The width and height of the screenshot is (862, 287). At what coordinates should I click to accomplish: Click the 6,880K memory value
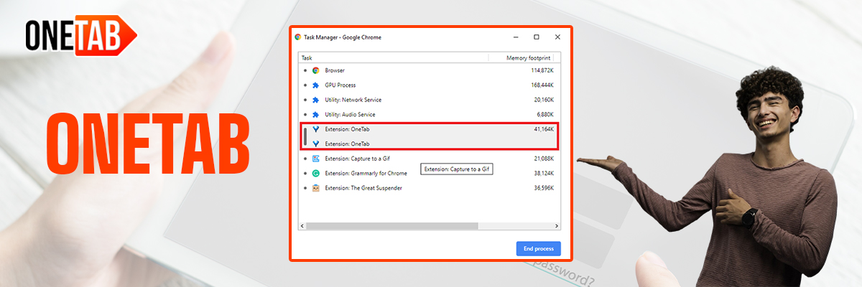[544, 115]
